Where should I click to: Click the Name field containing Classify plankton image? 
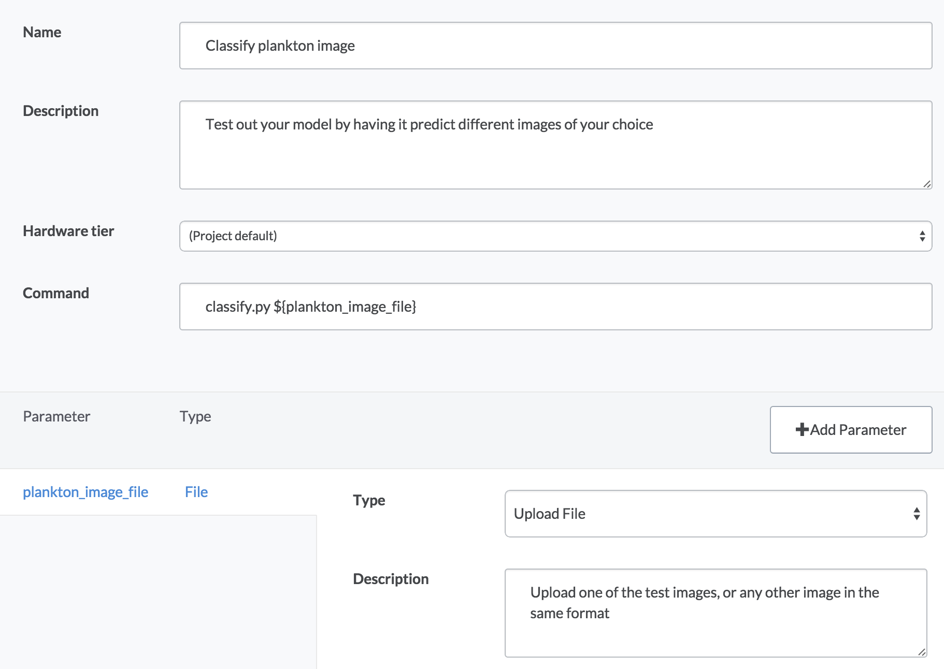tap(555, 46)
